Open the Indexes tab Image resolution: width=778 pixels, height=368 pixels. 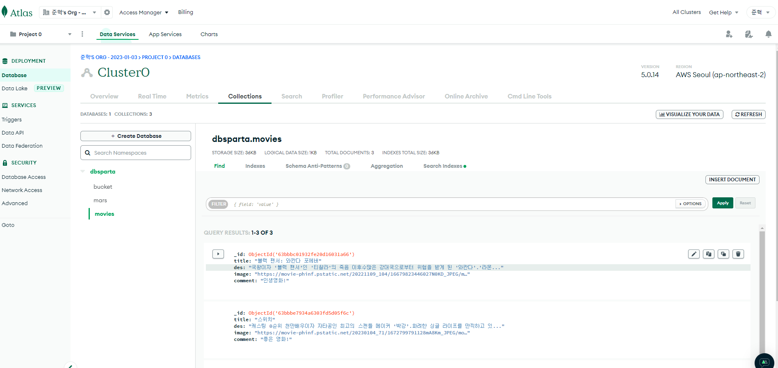255,166
